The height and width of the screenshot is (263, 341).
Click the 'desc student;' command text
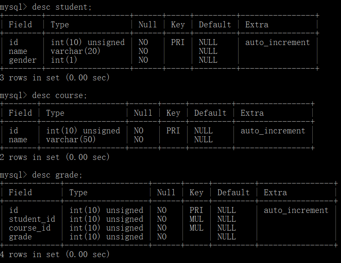(62, 7)
